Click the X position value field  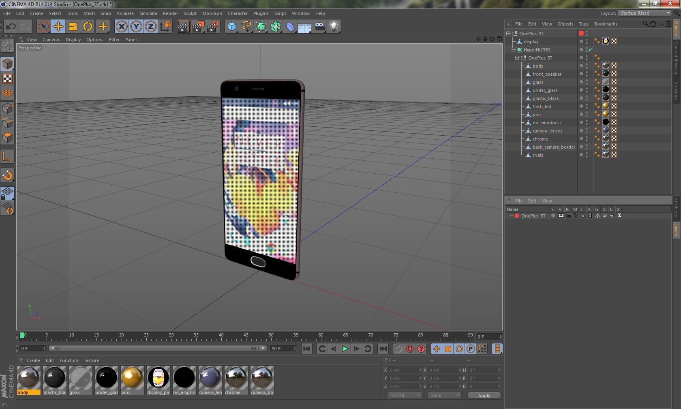(405, 370)
